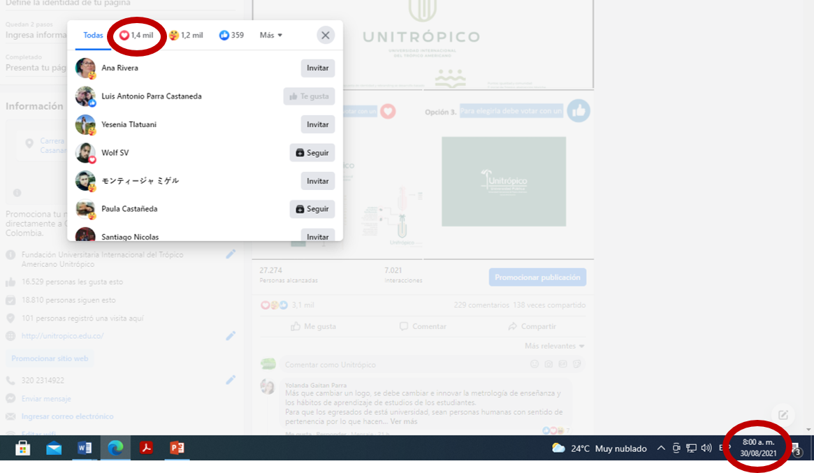The image size is (814, 473).
Task: Open Paula Castañeda's avatar
Action: [85, 209]
